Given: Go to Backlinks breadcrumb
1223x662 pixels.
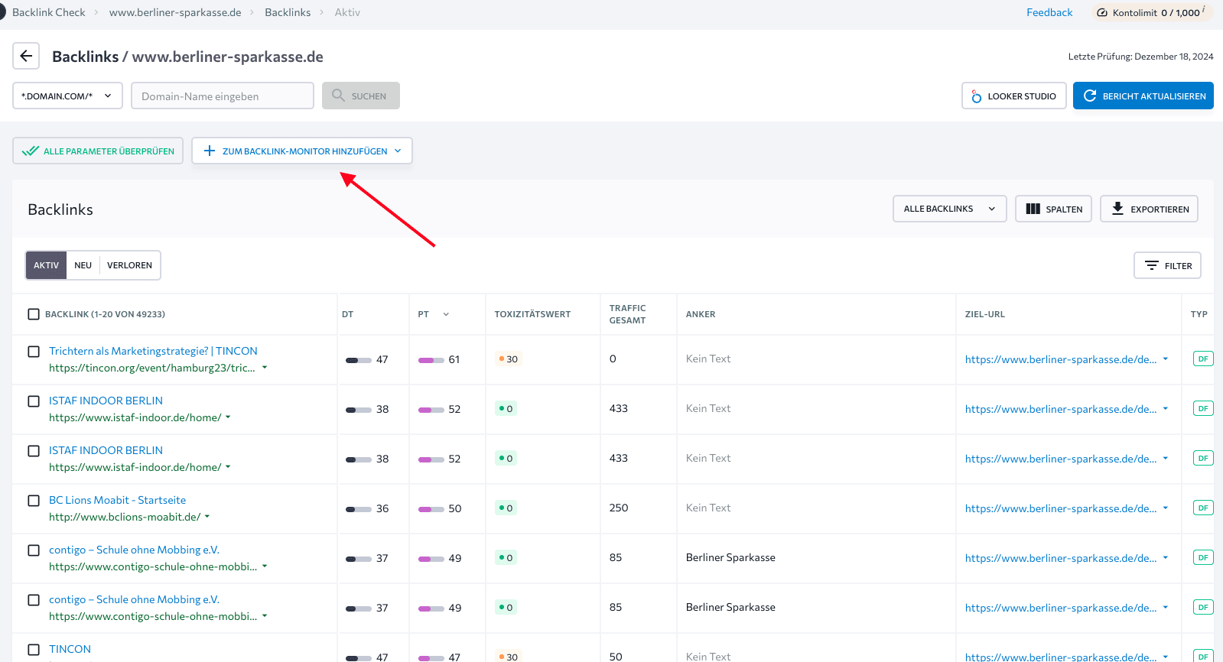Looking at the screenshot, I should (x=288, y=12).
